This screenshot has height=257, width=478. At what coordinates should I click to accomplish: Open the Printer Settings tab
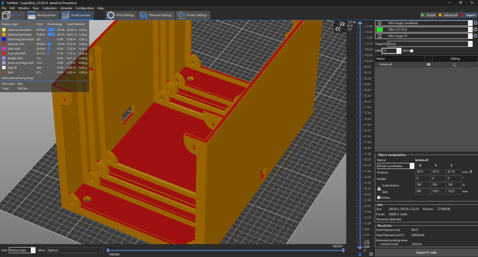[193, 15]
